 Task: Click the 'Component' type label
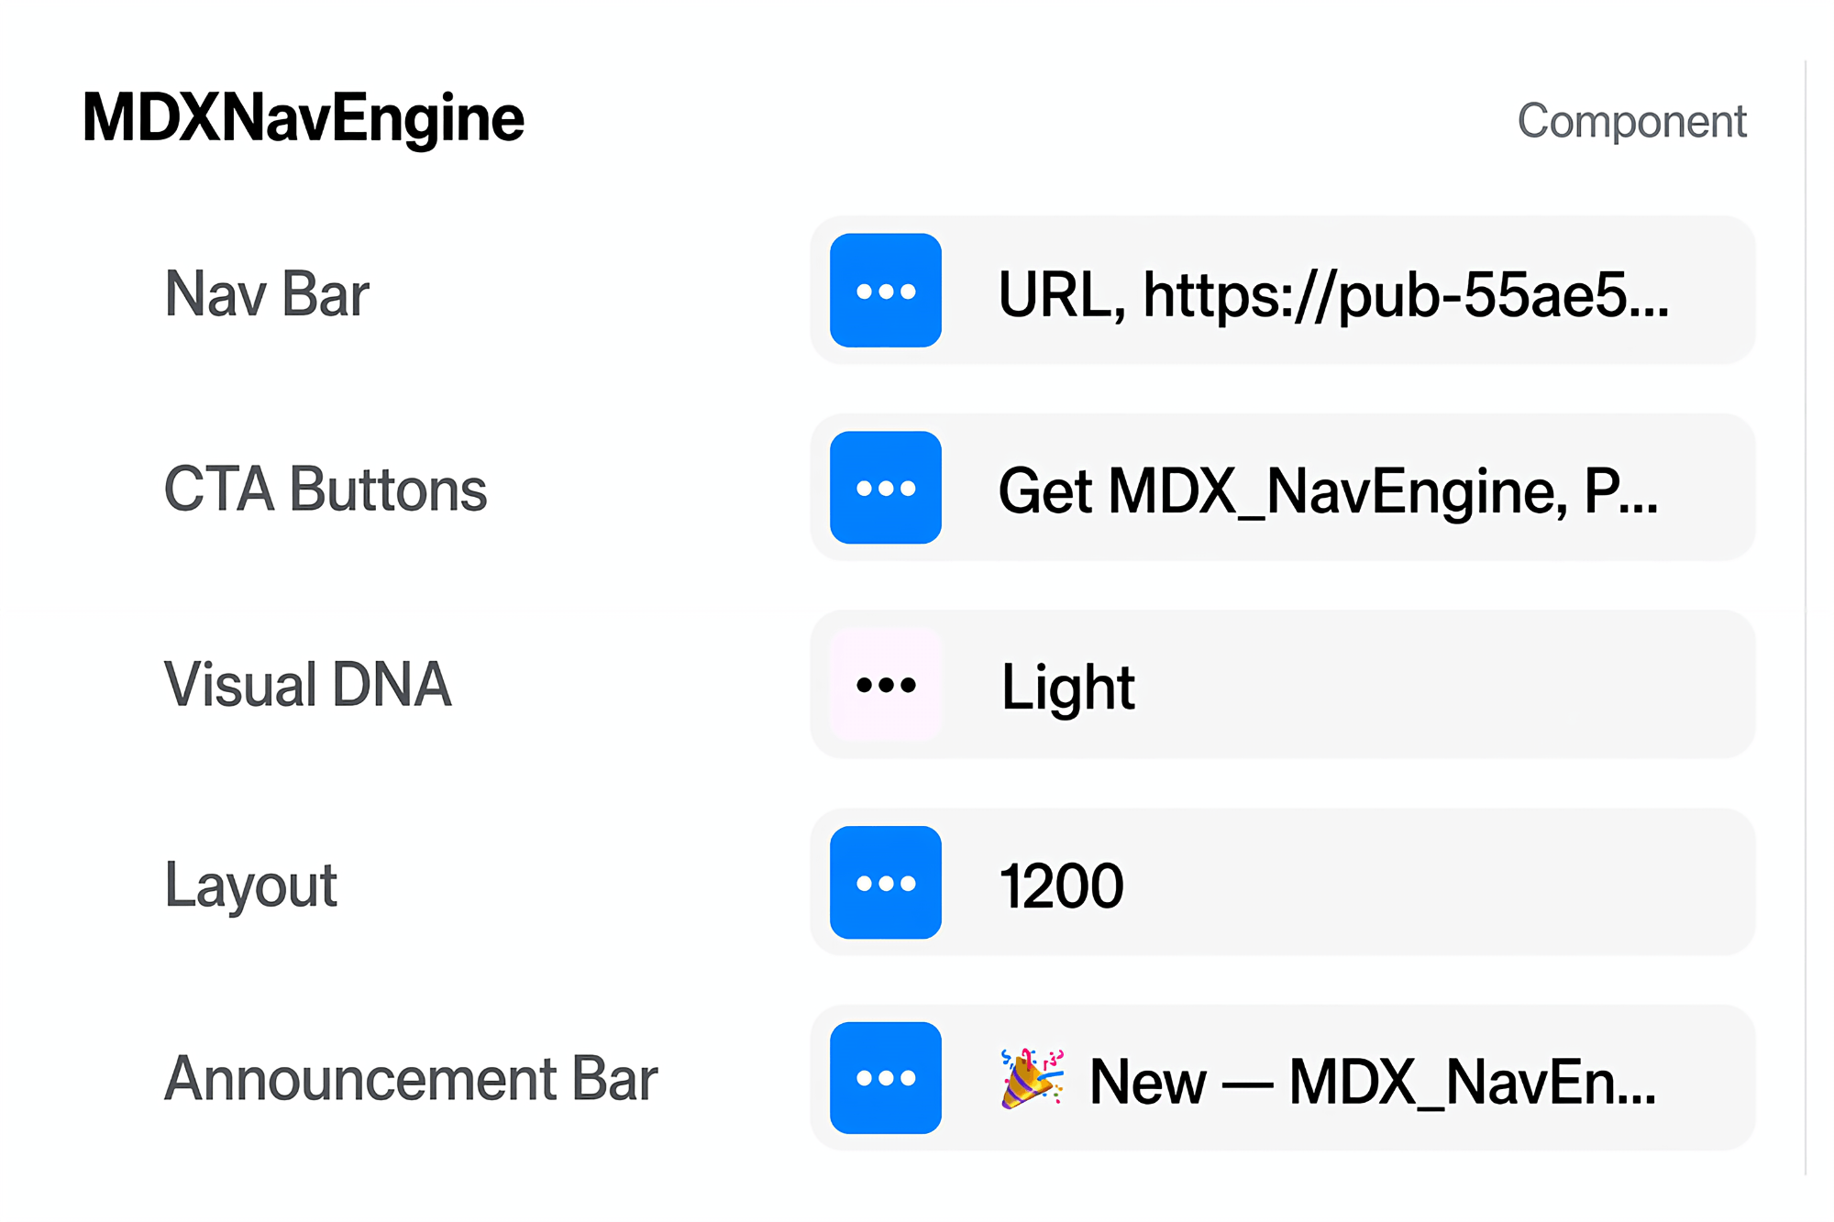[1630, 121]
